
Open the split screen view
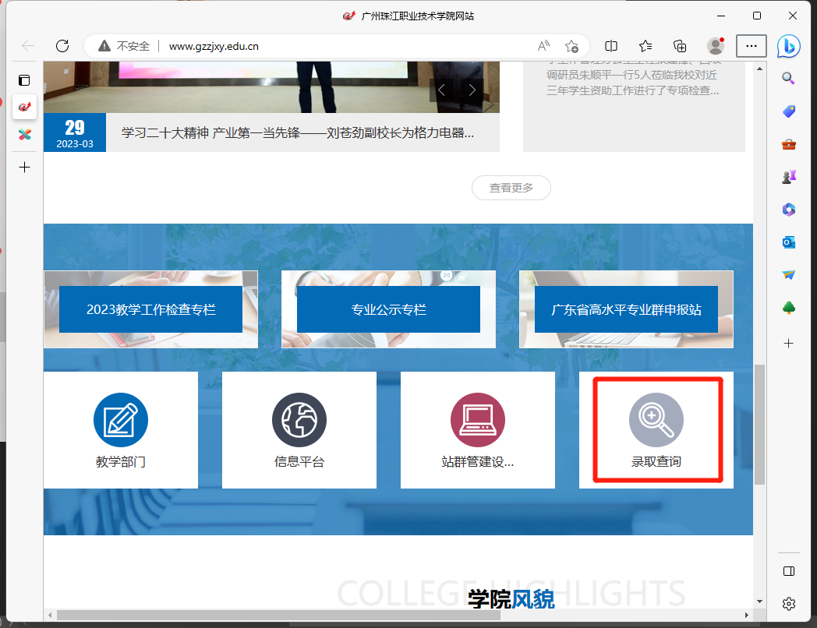click(x=611, y=46)
